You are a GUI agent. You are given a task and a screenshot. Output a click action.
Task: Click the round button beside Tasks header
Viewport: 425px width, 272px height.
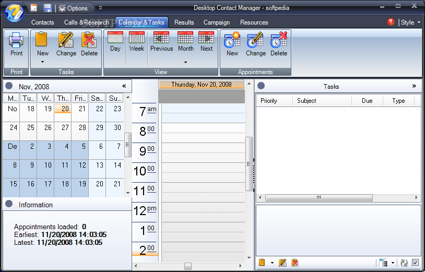[x=261, y=86]
